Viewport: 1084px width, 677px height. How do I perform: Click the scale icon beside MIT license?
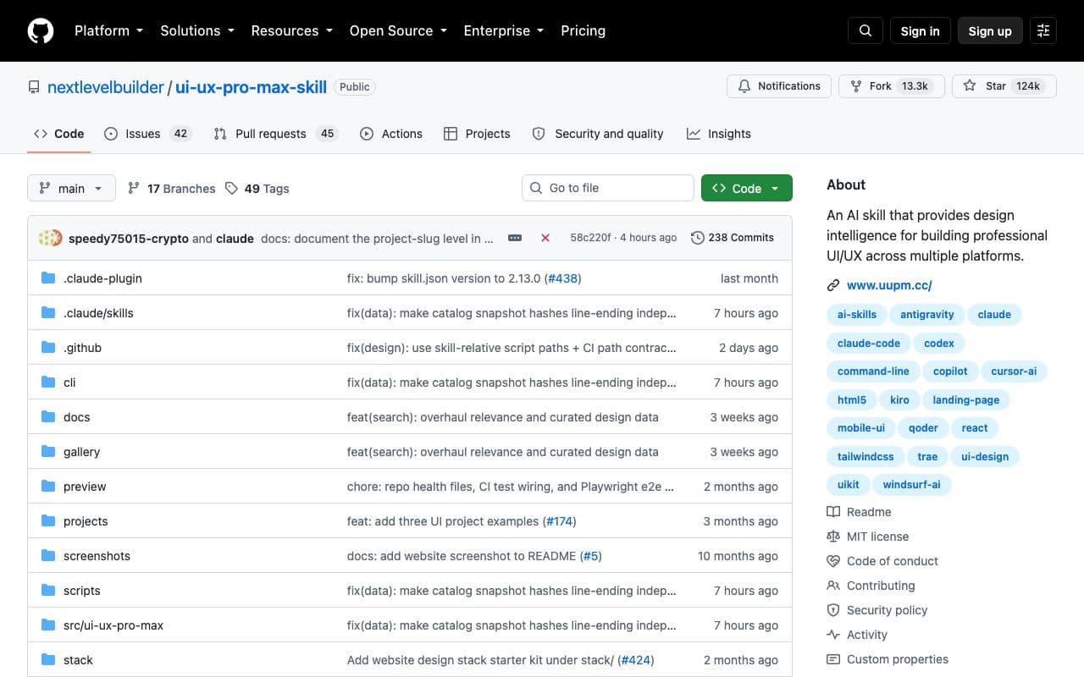click(833, 537)
